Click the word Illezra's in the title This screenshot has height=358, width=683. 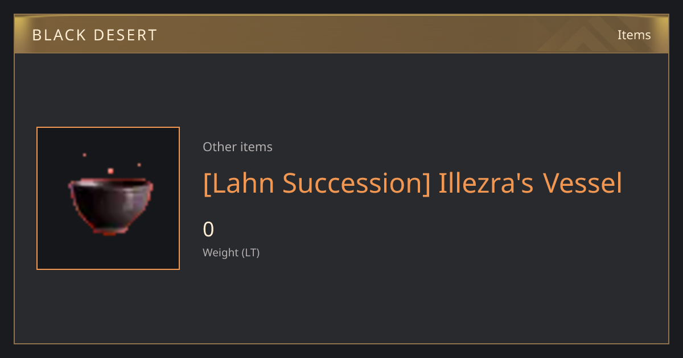487,183
